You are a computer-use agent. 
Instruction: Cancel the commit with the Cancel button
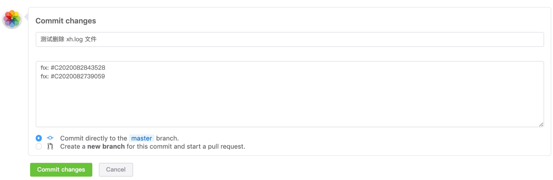click(116, 170)
